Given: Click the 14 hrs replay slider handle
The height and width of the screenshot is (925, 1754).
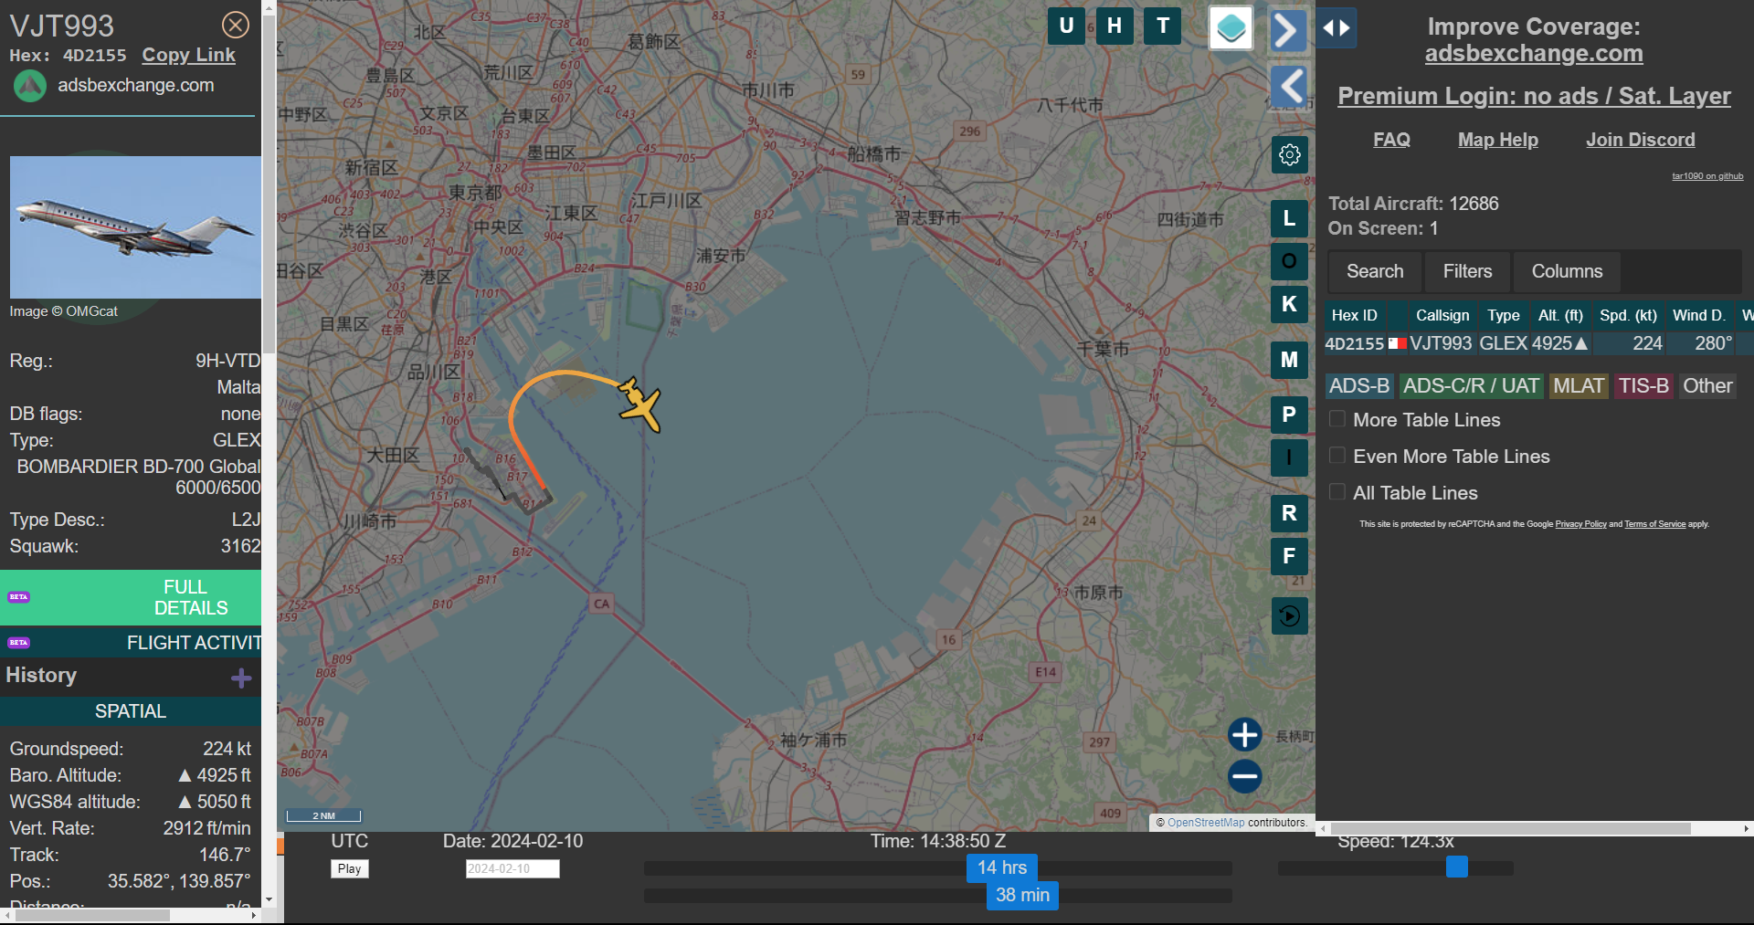Looking at the screenshot, I should coord(1002,867).
